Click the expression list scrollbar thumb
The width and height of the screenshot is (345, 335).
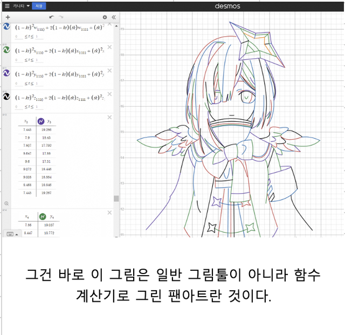pos(116,199)
